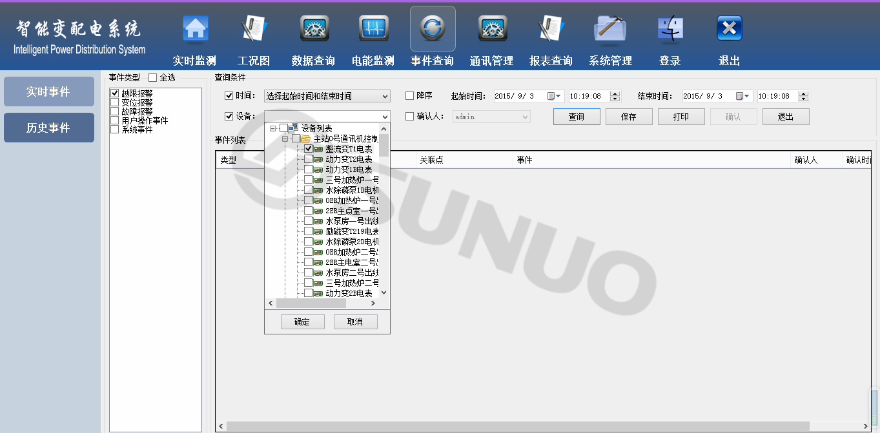This screenshot has width=880, height=433.
Task: Click the 退出 exit icon in toolbar
Action: point(730,29)
